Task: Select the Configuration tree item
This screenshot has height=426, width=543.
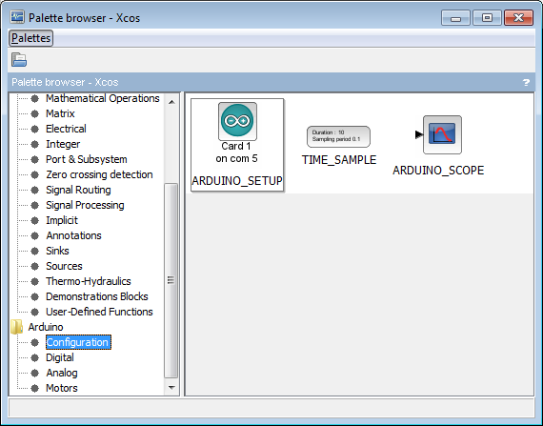Action: (x=78, y=342)
